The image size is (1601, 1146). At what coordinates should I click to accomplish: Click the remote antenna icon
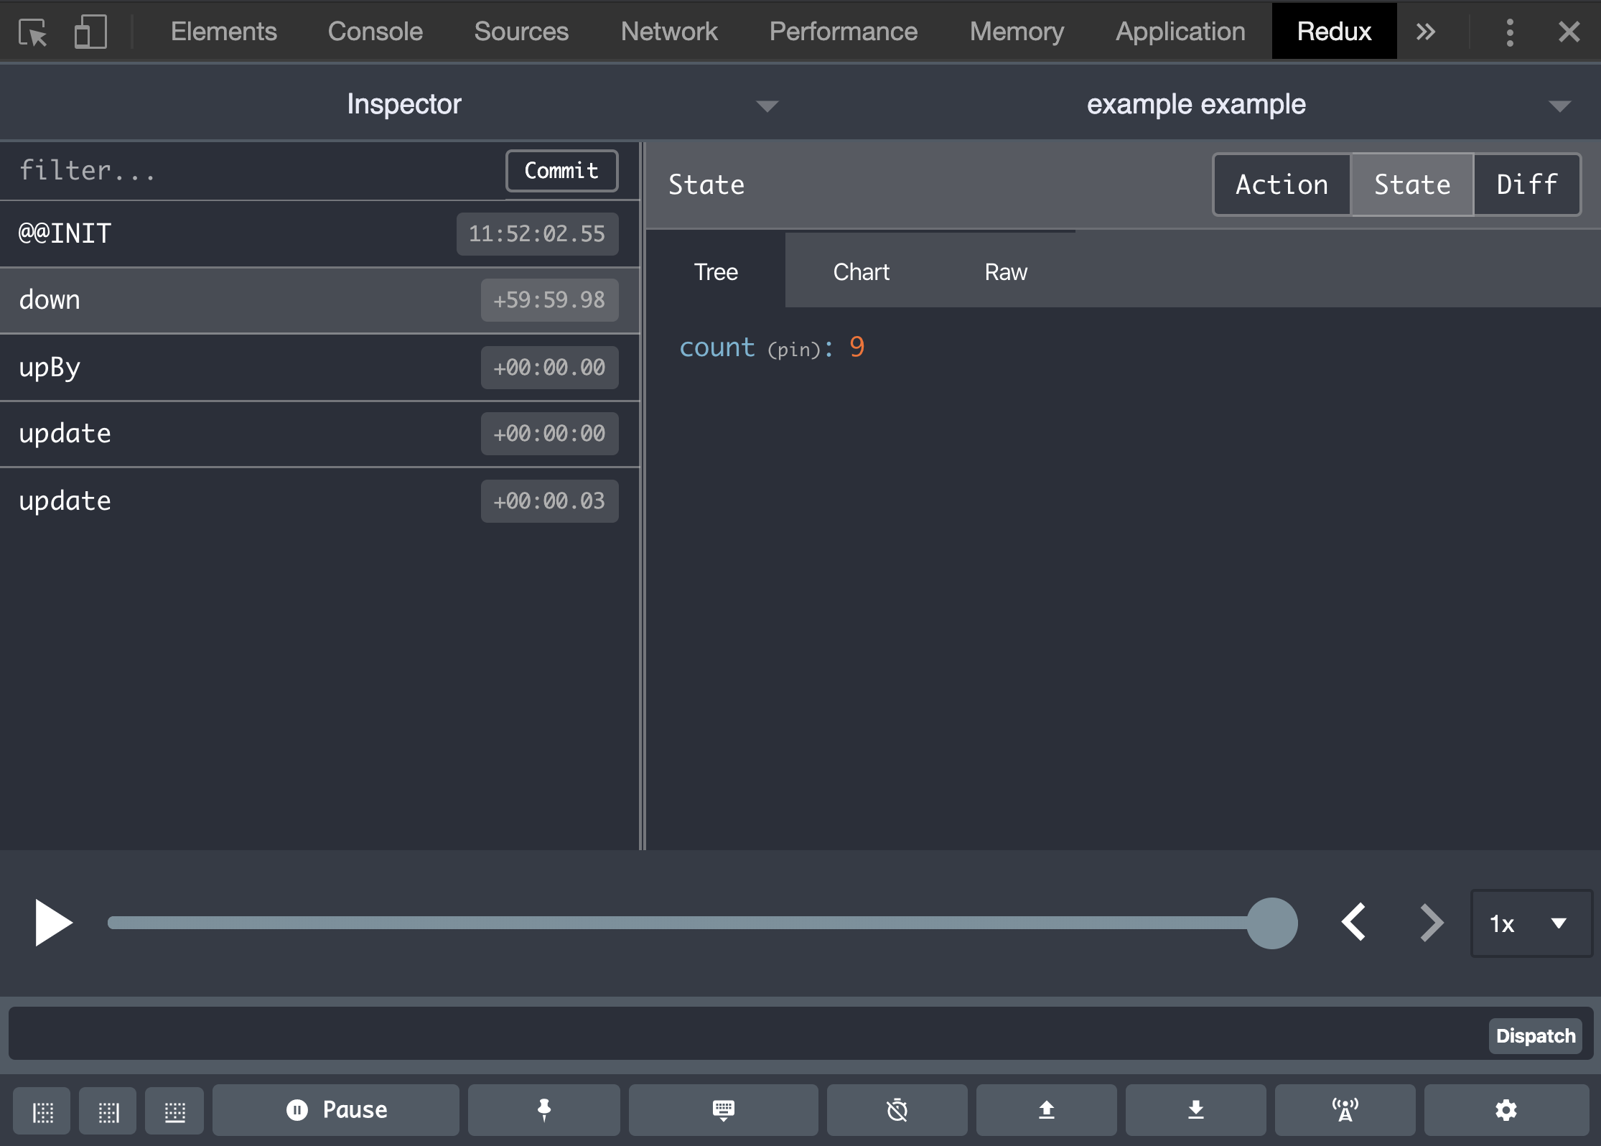pyautogui.click(x=1345, y=1110)
